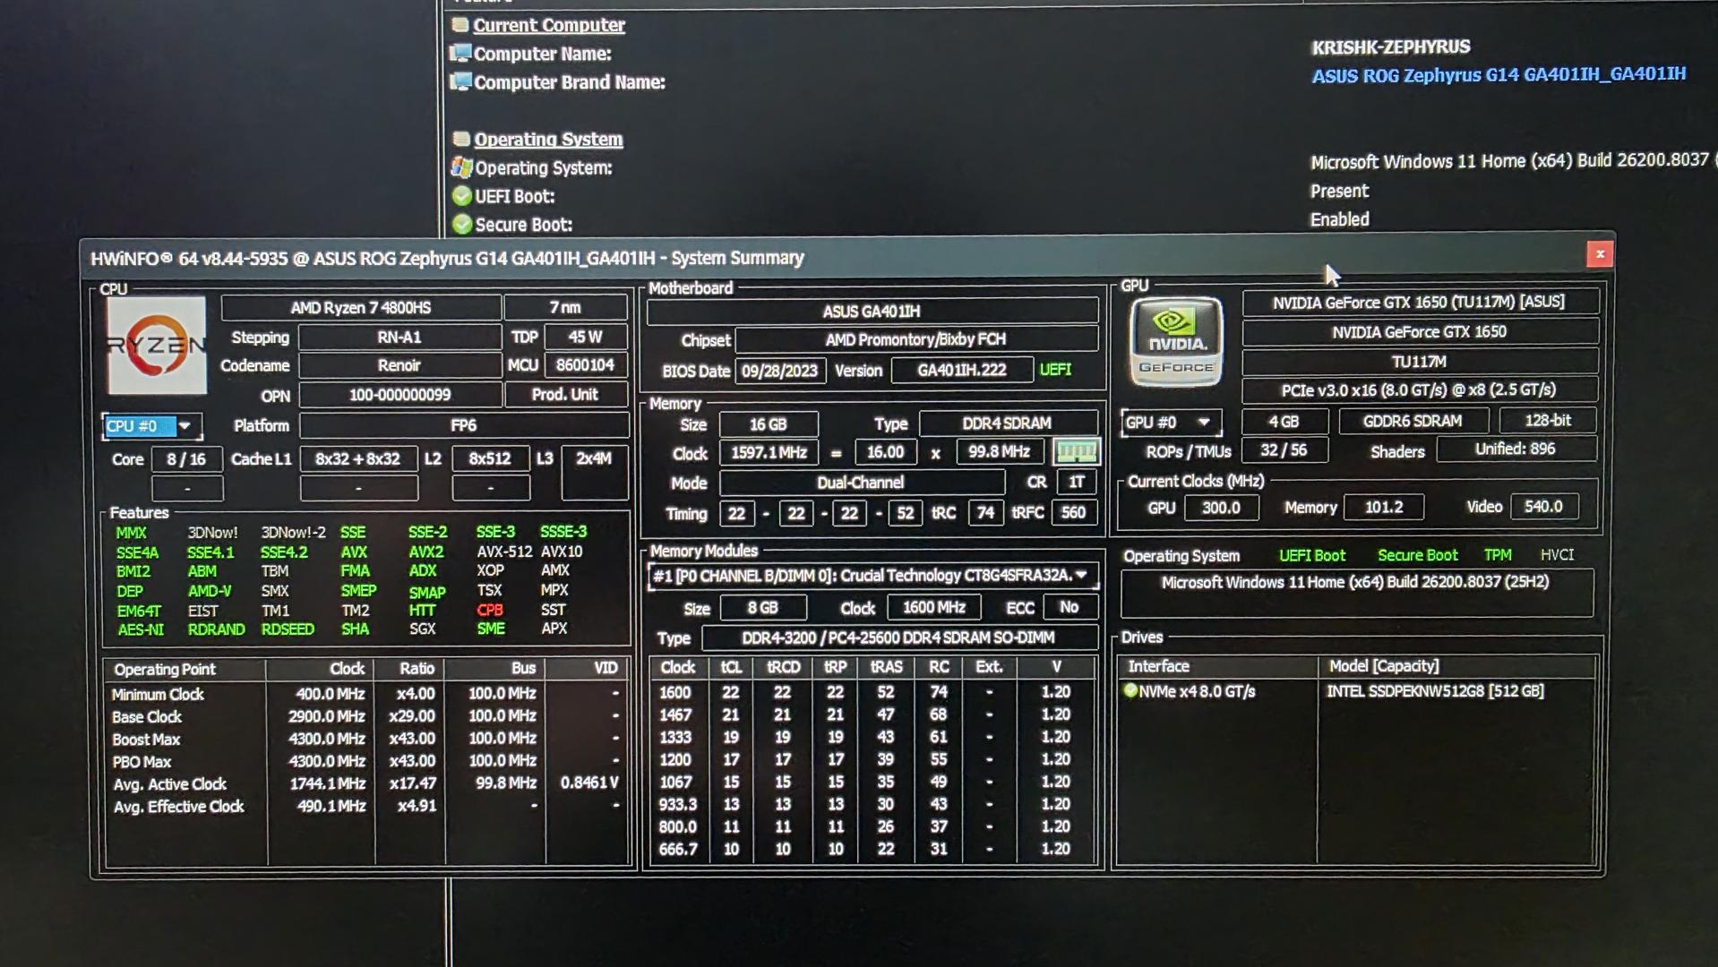Open the ASUS ROG Zephyrus brand link
Viewport: 1718px width, 967px height.
click(x=1498, y=75)
